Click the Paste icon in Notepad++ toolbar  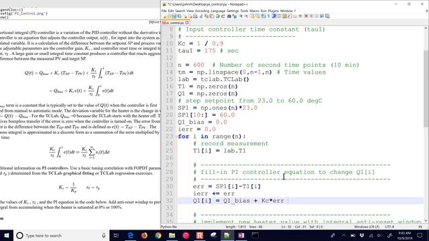click(212, 16)
